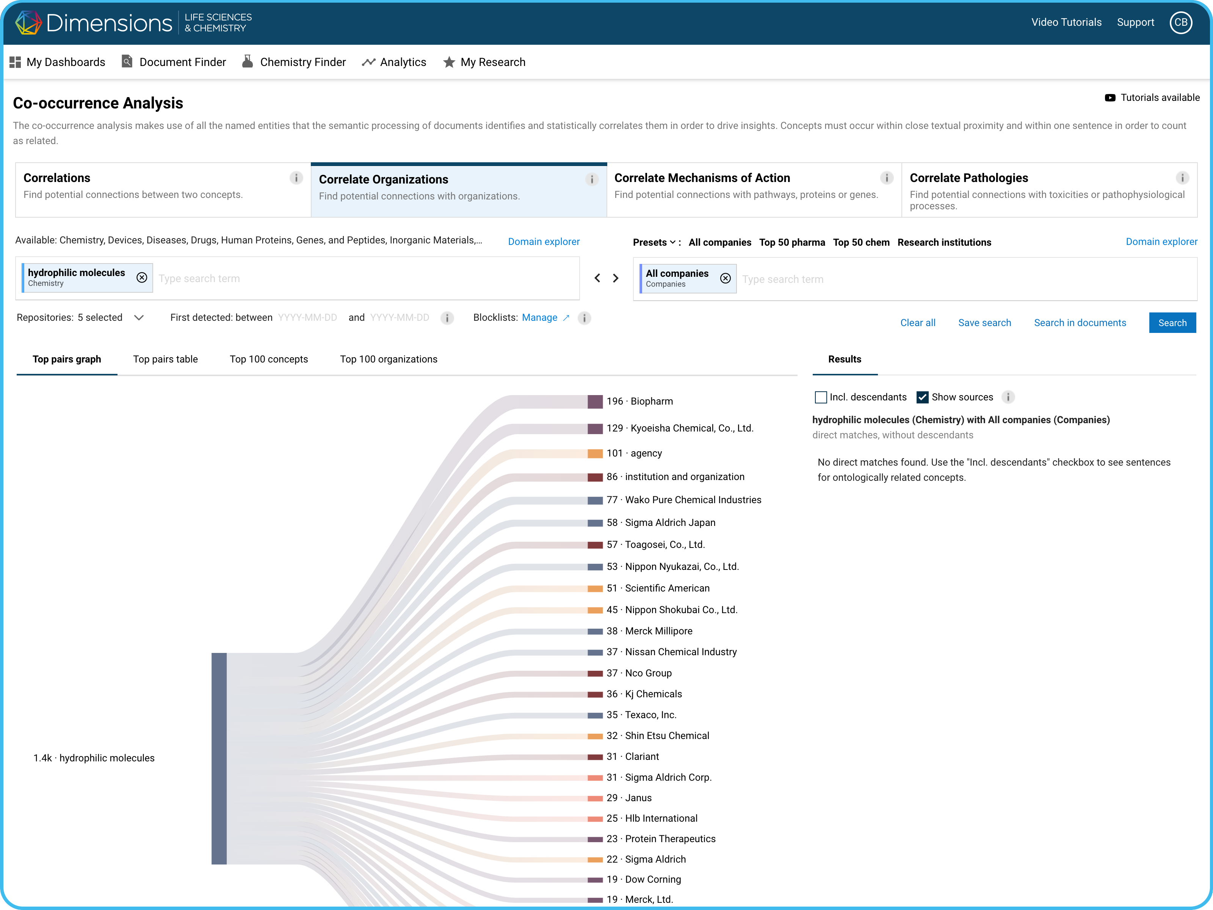
Task: Click info icon on Correlate Pathologies card
Action: [x=1182, y=178]
